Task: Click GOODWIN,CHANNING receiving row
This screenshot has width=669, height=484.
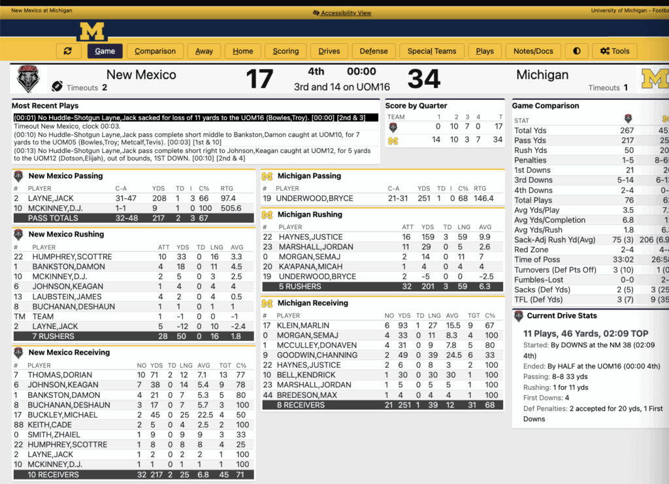Action: [x=382, y=355]
